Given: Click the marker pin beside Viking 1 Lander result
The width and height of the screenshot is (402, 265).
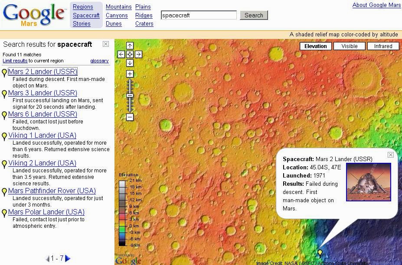Looking at the screenshot, I should pos(4,137).
